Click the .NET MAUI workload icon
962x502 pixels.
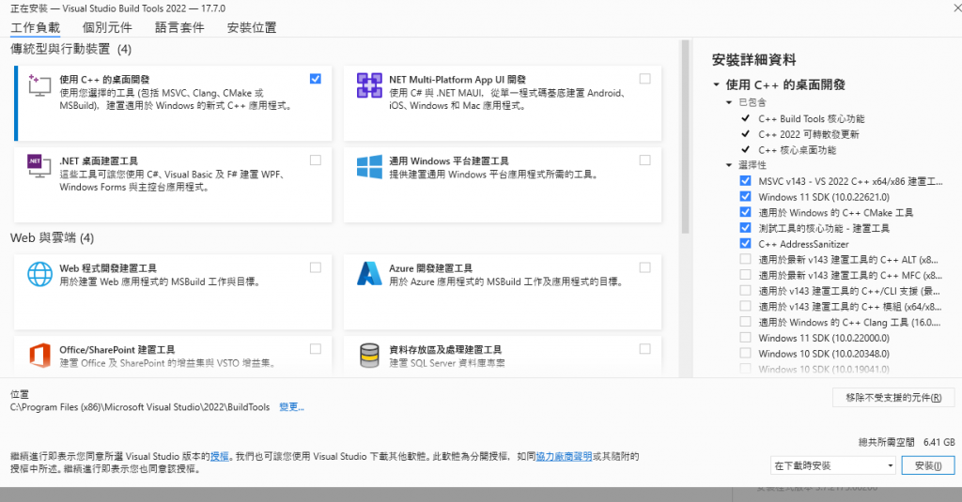369,85
